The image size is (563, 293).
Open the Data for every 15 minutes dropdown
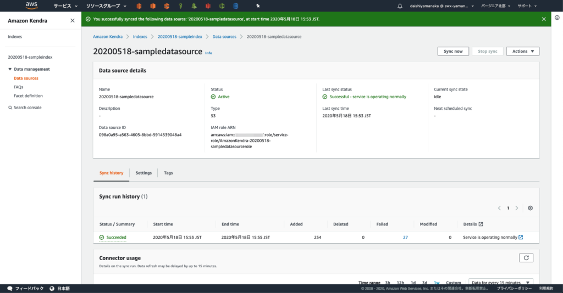500,283
